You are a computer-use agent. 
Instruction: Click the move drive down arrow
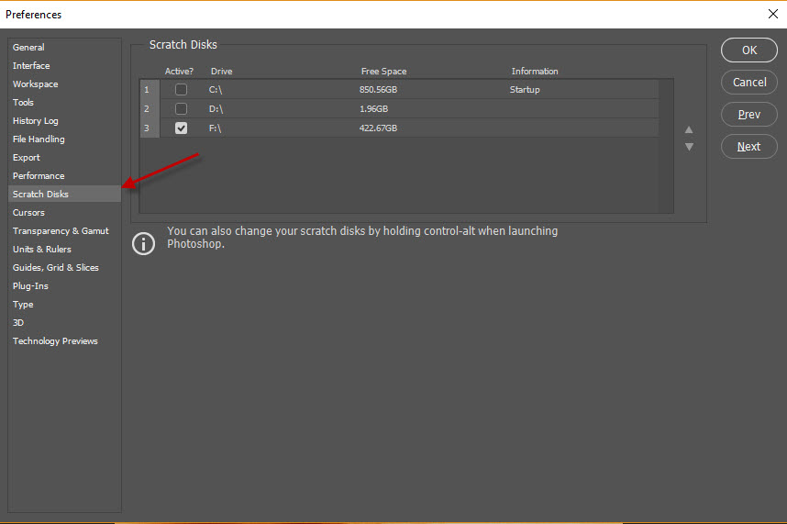tap(689, 147)
